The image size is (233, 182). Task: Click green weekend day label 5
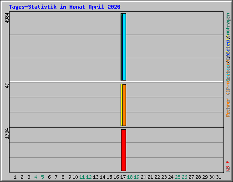pyautogui.click(x=42, y=177)
